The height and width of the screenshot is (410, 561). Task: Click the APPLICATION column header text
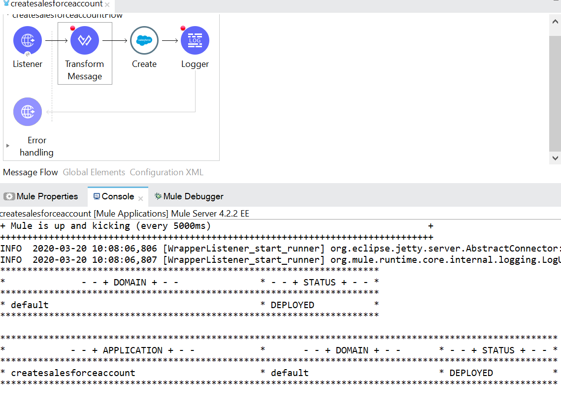(132, 350)
